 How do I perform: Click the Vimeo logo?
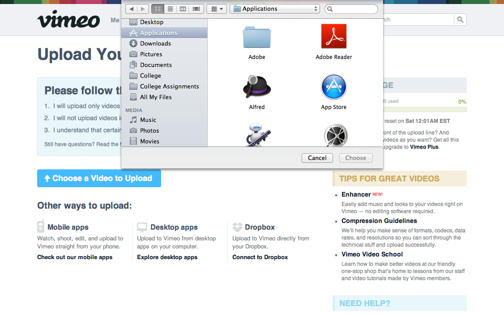[x=68, y=20]
